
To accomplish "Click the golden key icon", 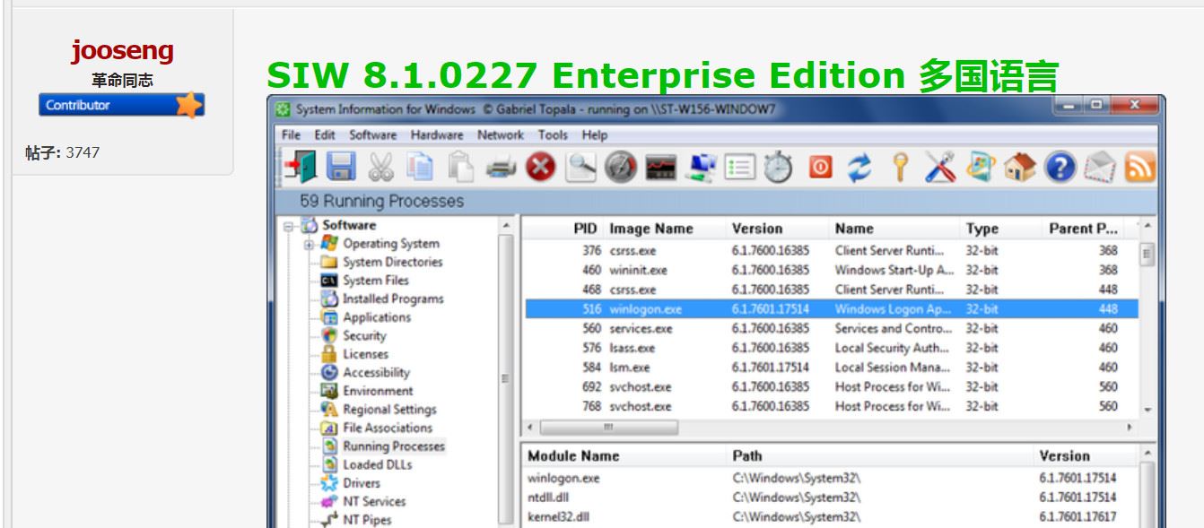I will (900, 167).
